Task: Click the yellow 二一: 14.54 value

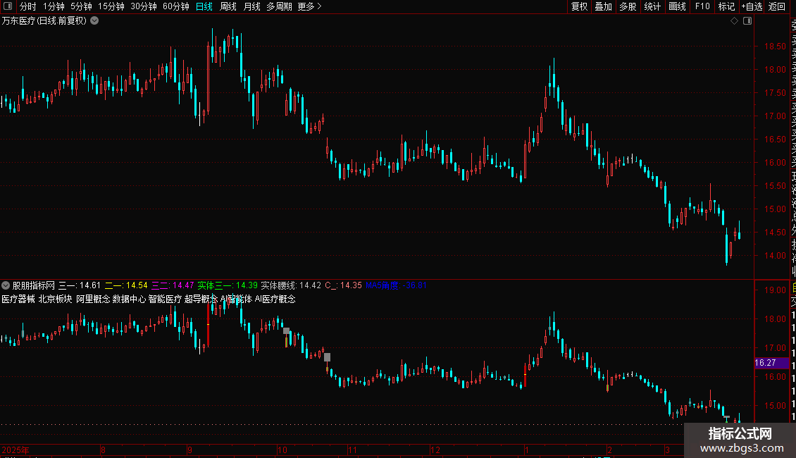Action: [126, 285]
